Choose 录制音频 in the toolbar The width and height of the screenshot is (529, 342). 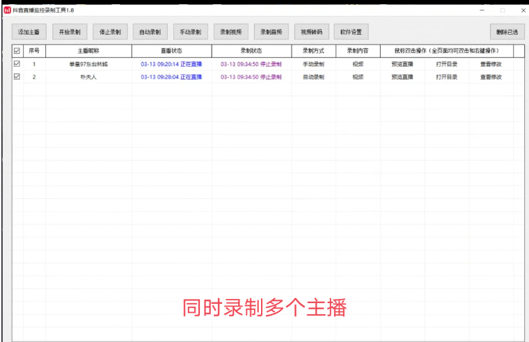tap(271, 32)
